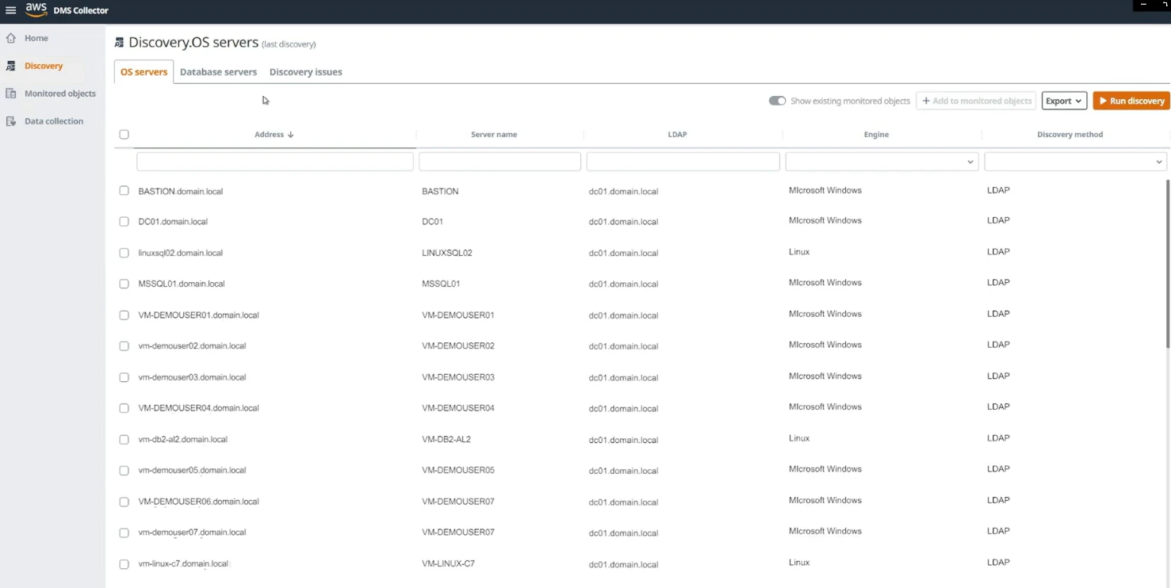
Task: Focus the LDAP filter input field
Action: [x=683, y=162]
